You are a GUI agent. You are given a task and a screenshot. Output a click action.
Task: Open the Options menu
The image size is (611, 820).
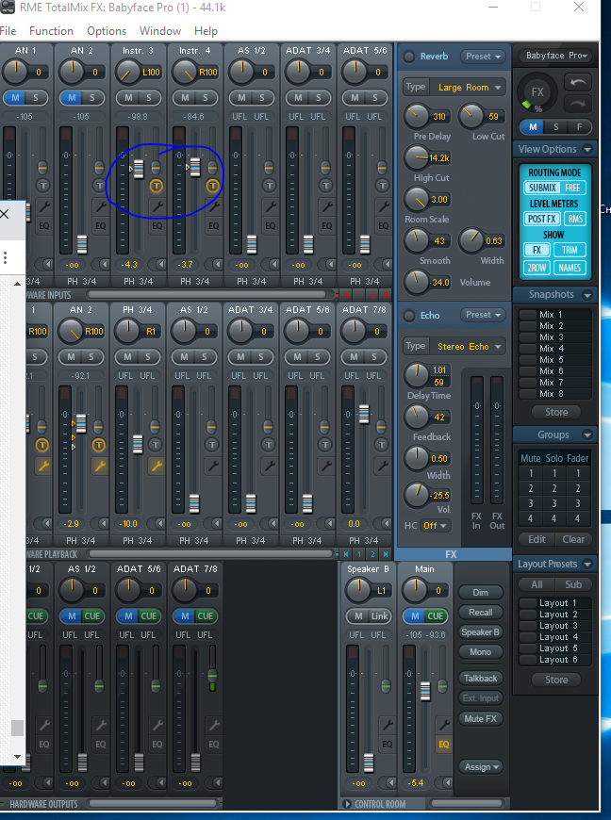click(107, 31)
